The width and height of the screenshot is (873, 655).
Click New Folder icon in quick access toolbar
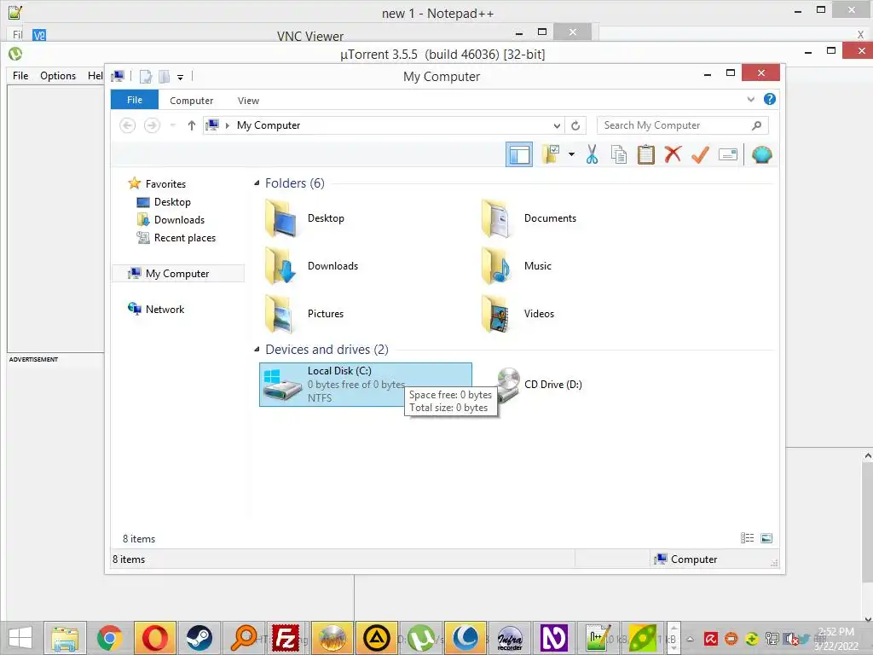pyautogui.click(x=164, y=76)
